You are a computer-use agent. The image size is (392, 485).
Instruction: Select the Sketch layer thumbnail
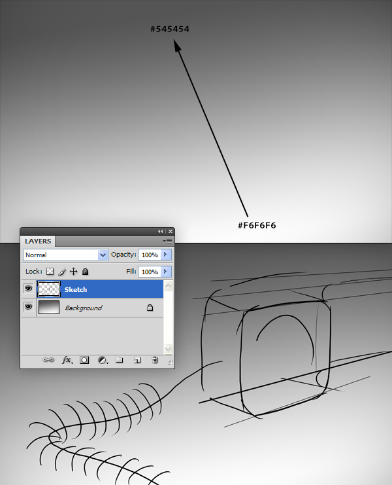tap(49, 289)
